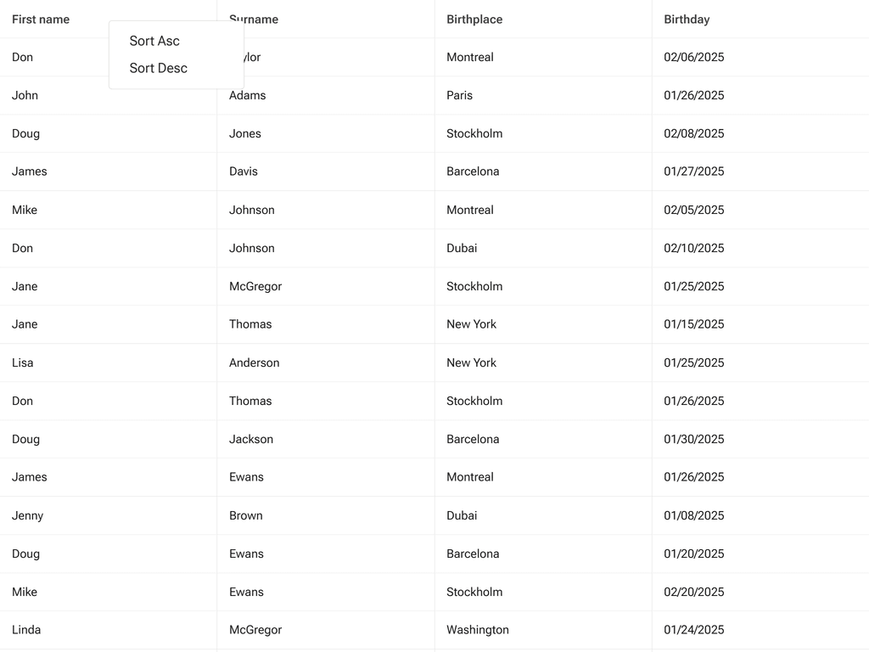Click the Washington birthplace cell
Viewport: 869px width, 652px height.
pyautogui.click(x=478, y=630)
